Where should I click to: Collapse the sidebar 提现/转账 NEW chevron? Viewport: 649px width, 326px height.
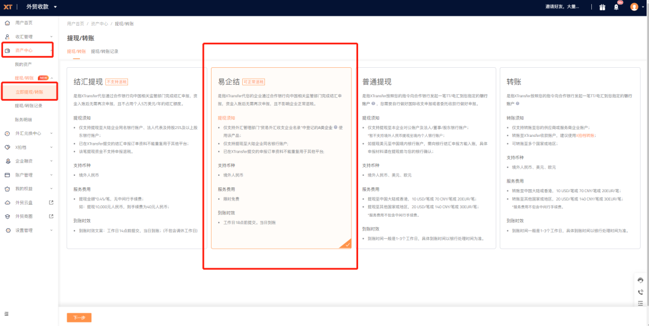point(52,78)
